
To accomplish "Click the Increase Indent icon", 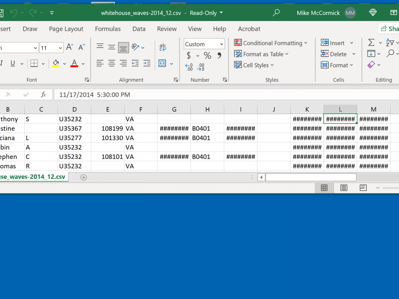I will click(x=147, y=63).
